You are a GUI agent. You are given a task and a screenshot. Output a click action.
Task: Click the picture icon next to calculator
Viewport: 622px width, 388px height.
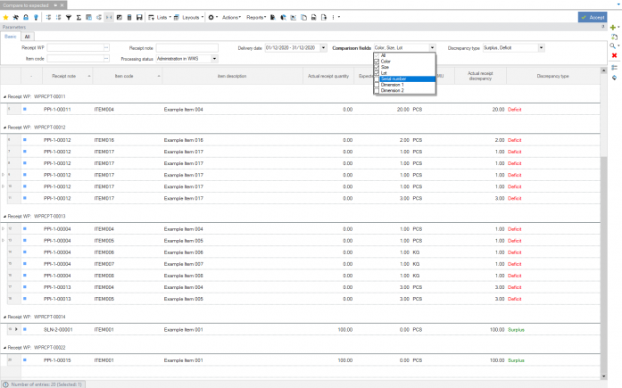point(119,18)
